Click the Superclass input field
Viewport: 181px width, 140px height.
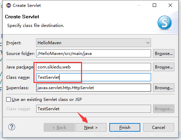(x=93, y=88)
